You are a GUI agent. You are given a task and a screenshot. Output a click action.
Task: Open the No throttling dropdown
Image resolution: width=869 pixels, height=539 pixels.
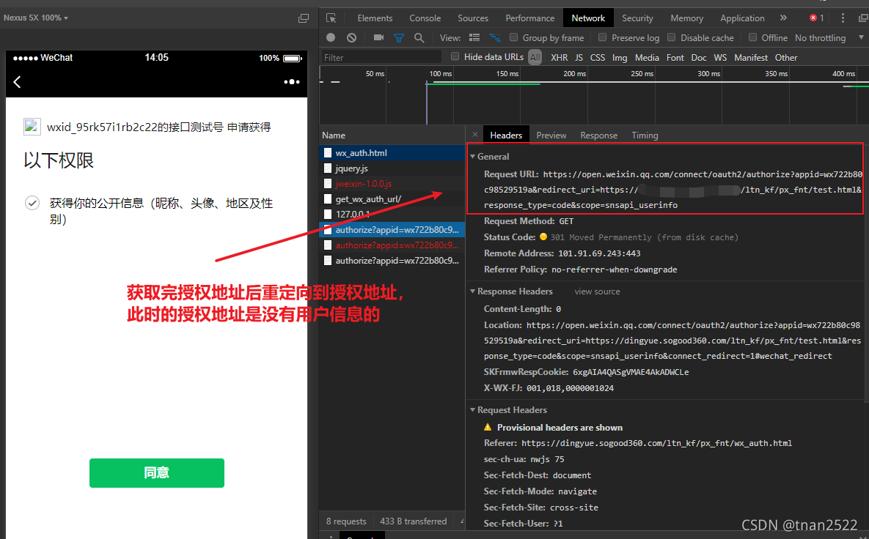click(x=829, y=37)
